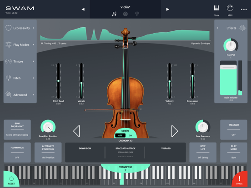
Task: Click the RESET circular arrow icon
Action: click(x=11, y=178)
